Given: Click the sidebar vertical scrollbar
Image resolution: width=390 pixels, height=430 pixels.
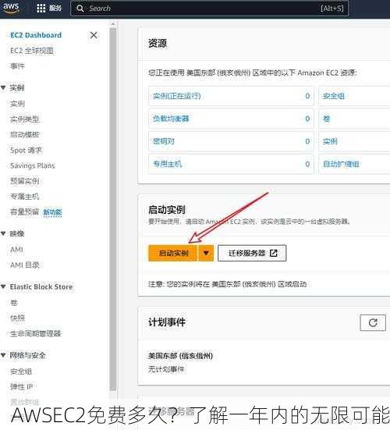Looking at the screenshot, I should click(x=112, y=208).
